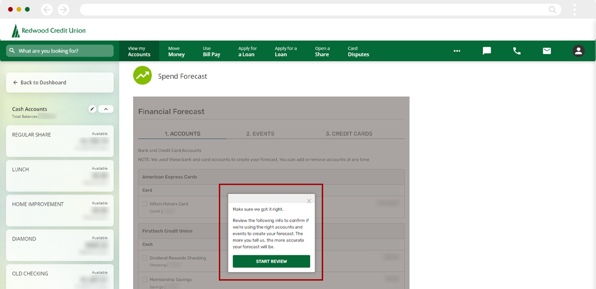Click the pencil edit icon for Cash Accounts
596x289 pixels.
(92, 109)
